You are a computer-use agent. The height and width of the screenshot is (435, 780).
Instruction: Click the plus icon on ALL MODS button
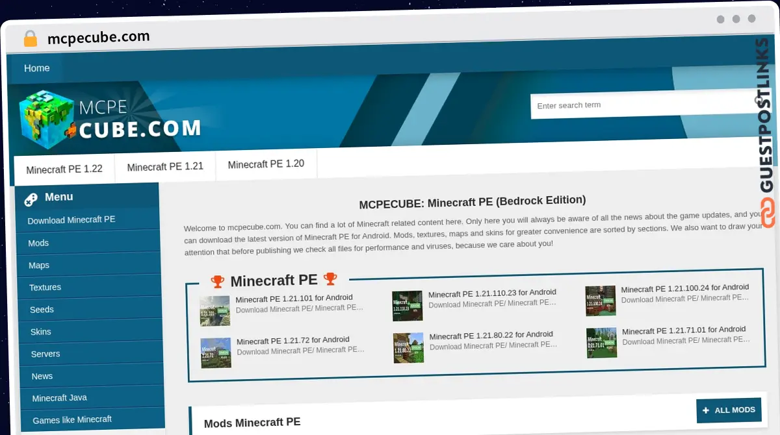tap(706, 411)
